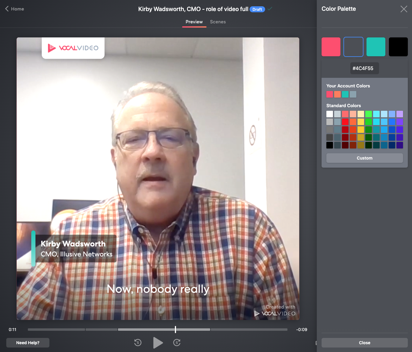Choose the dark gray selected palette slot
Image resolution: width=412 pixels, height=352 pixels.
click(x=353, y=47)
